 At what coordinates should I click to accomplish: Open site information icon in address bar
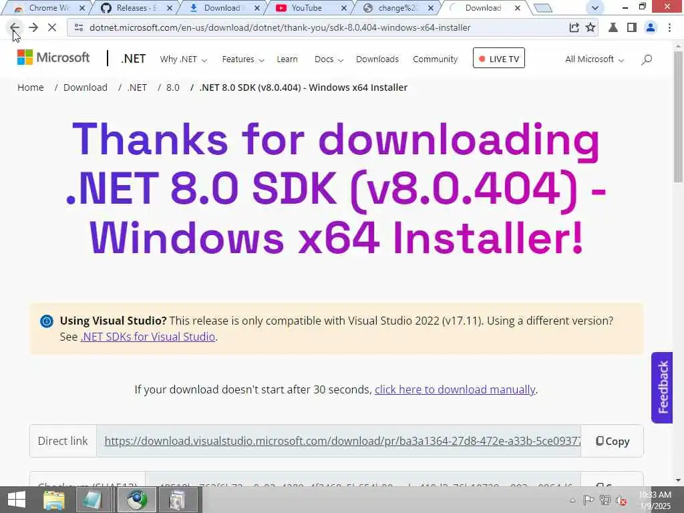[x=79, y=27]
